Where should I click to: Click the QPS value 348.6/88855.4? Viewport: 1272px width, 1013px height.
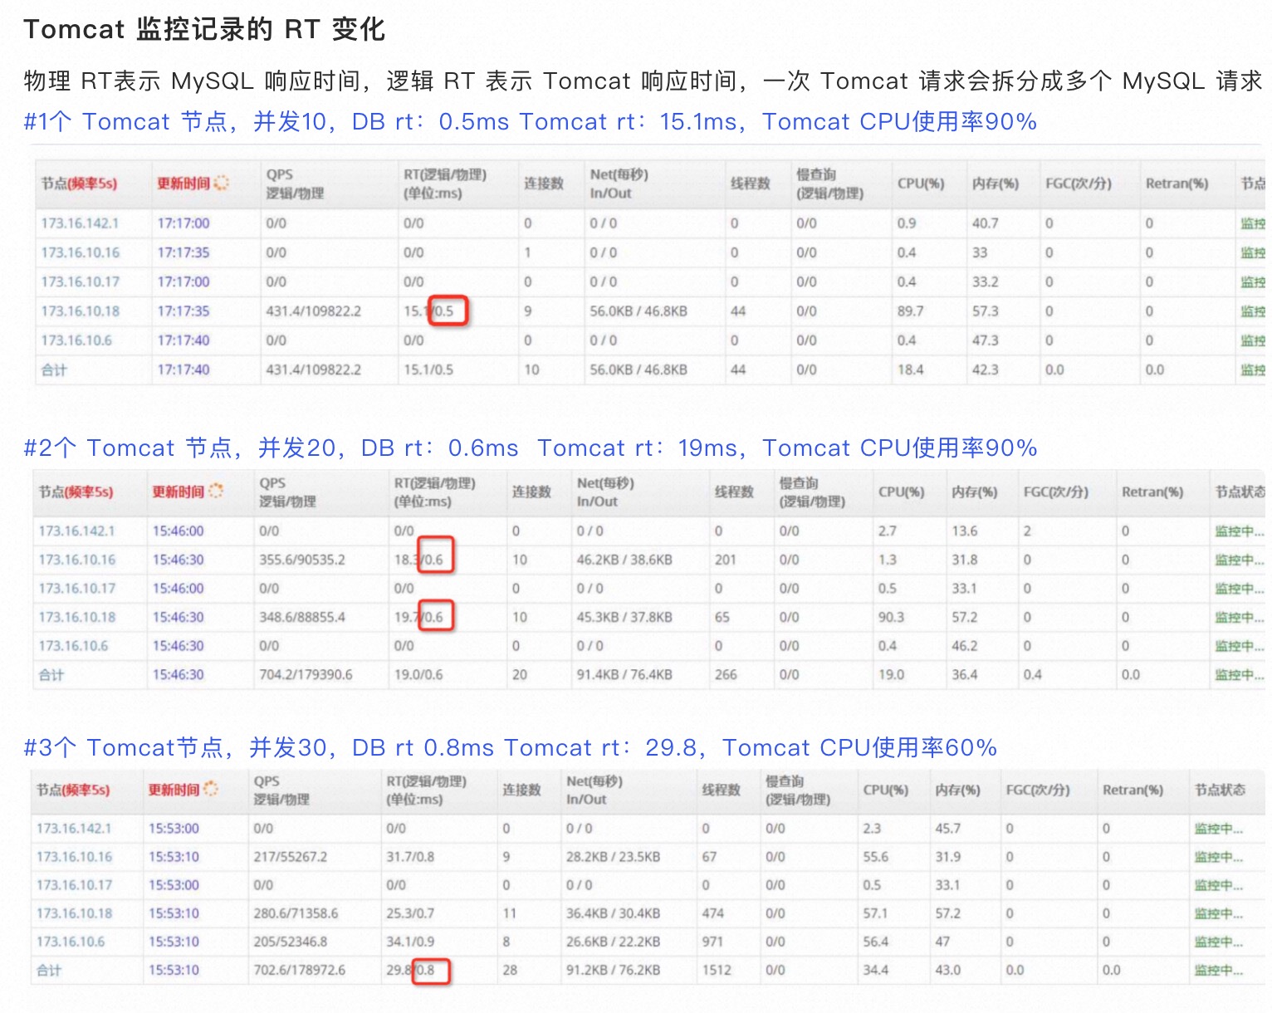tap(302, 617)
